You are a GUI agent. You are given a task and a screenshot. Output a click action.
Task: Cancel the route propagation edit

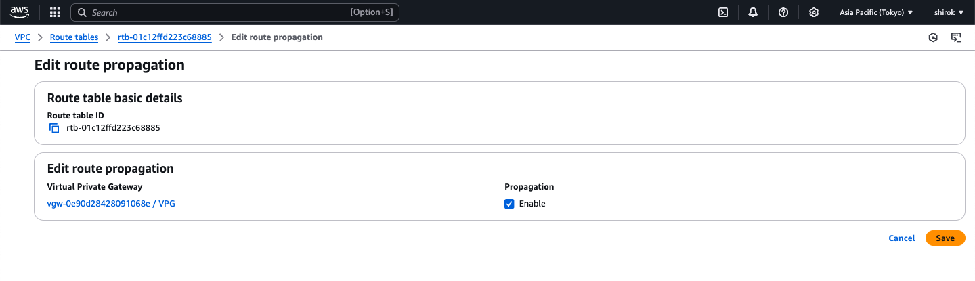901,238
